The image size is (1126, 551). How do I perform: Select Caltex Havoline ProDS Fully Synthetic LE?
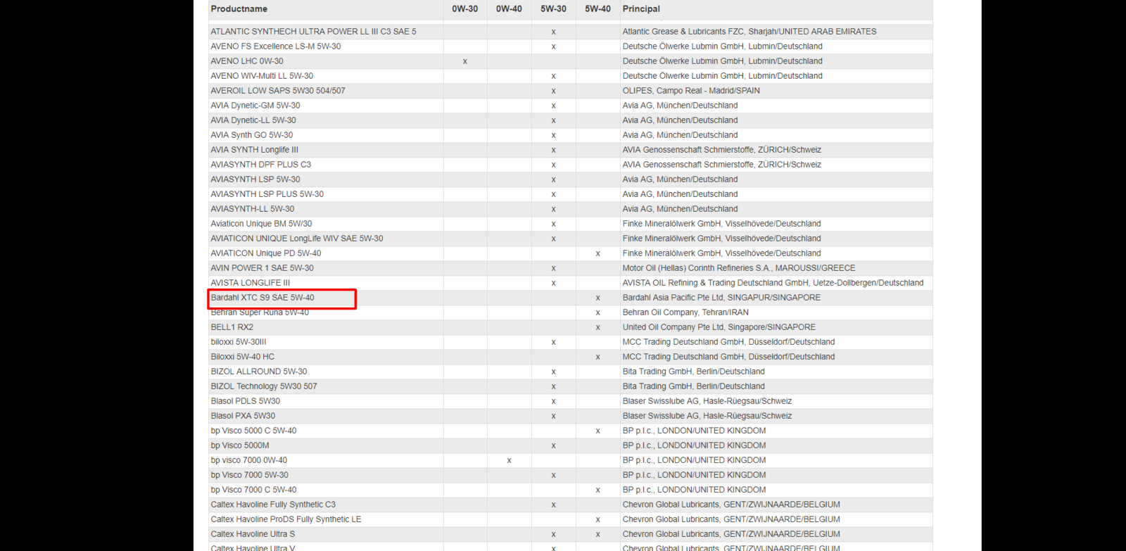[x=286, y=519]
